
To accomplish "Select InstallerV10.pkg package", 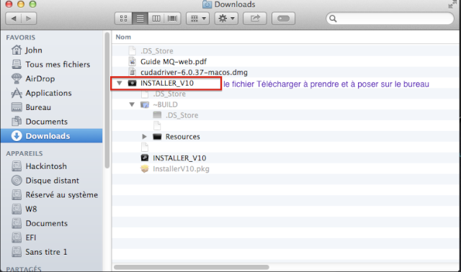I will pos(181,169).
